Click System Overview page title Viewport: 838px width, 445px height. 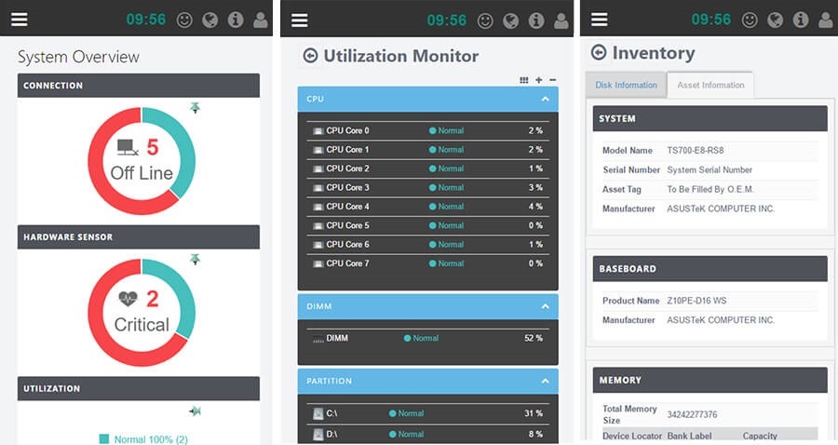point(78,57)
